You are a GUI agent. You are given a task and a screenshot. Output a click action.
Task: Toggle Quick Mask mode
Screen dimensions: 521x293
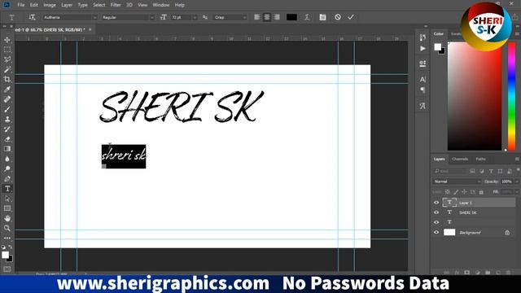(x=7, y=269)
